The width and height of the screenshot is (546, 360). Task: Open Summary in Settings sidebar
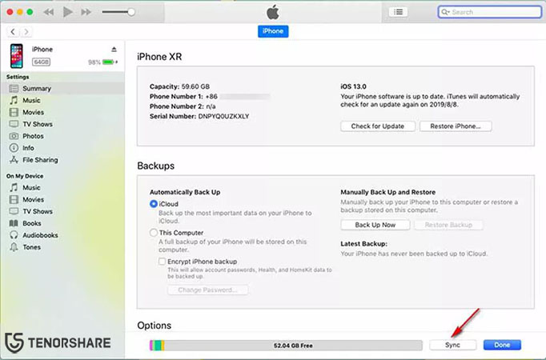click(x=62, y=88)
